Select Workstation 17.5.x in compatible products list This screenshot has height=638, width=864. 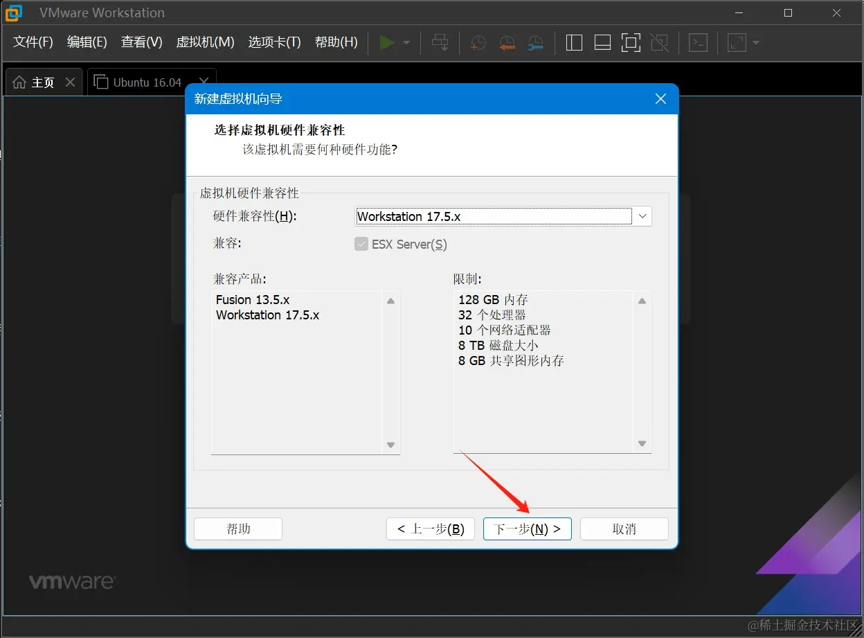tap(268, 315)
